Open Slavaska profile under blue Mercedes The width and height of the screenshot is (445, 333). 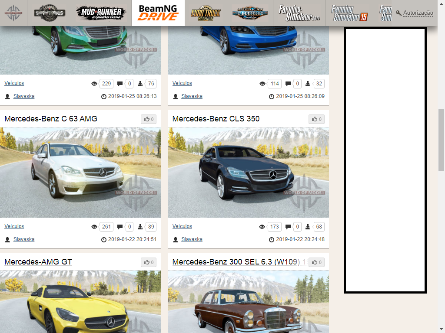pyautogui.click(x=192, y=96)
